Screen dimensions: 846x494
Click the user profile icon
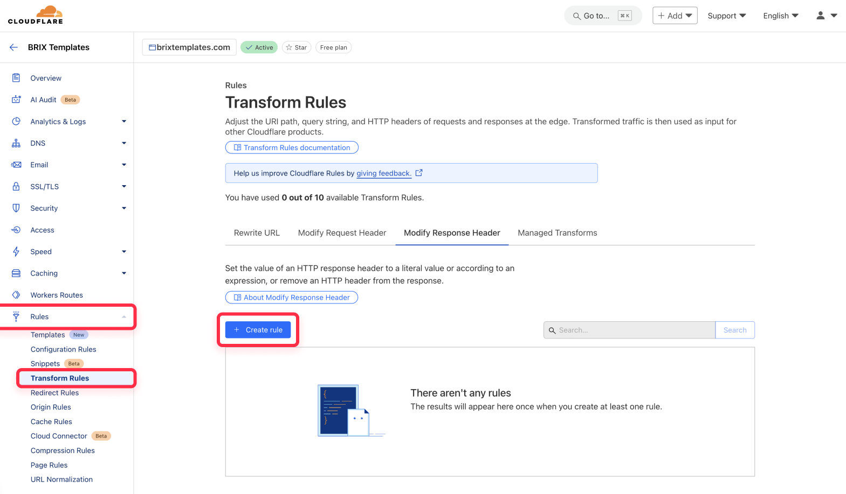coord(820,16)
